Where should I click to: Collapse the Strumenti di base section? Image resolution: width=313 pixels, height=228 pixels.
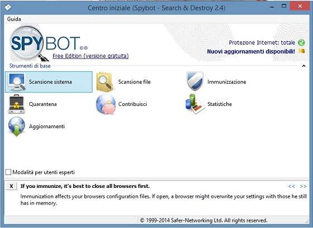(x=303, y=66)
